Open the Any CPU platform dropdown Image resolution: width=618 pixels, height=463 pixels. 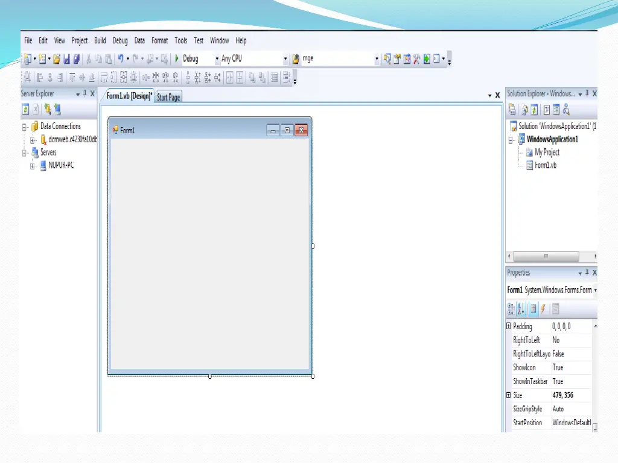[x=285, y=59]
